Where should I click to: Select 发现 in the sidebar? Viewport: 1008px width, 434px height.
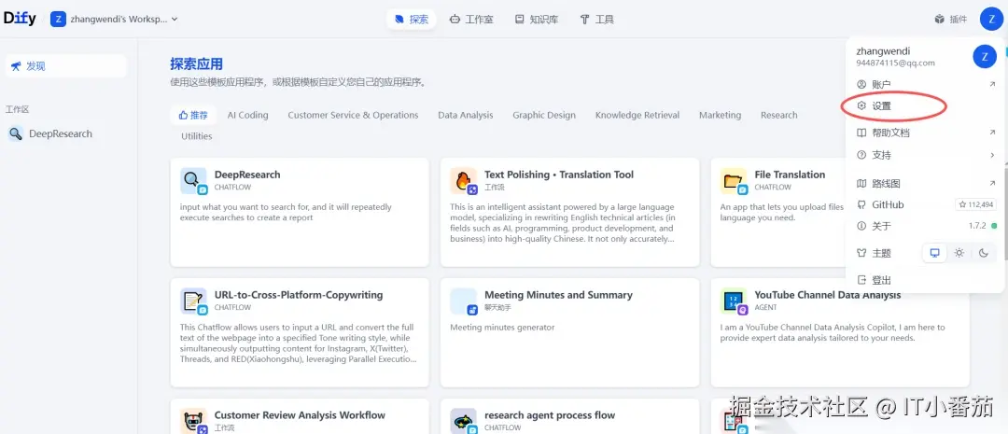[x=66, y=66]
